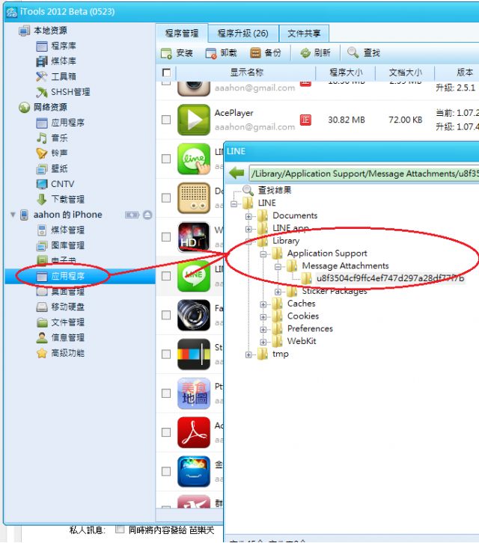Click 备份 backup toolbar button

coord(266,53)
